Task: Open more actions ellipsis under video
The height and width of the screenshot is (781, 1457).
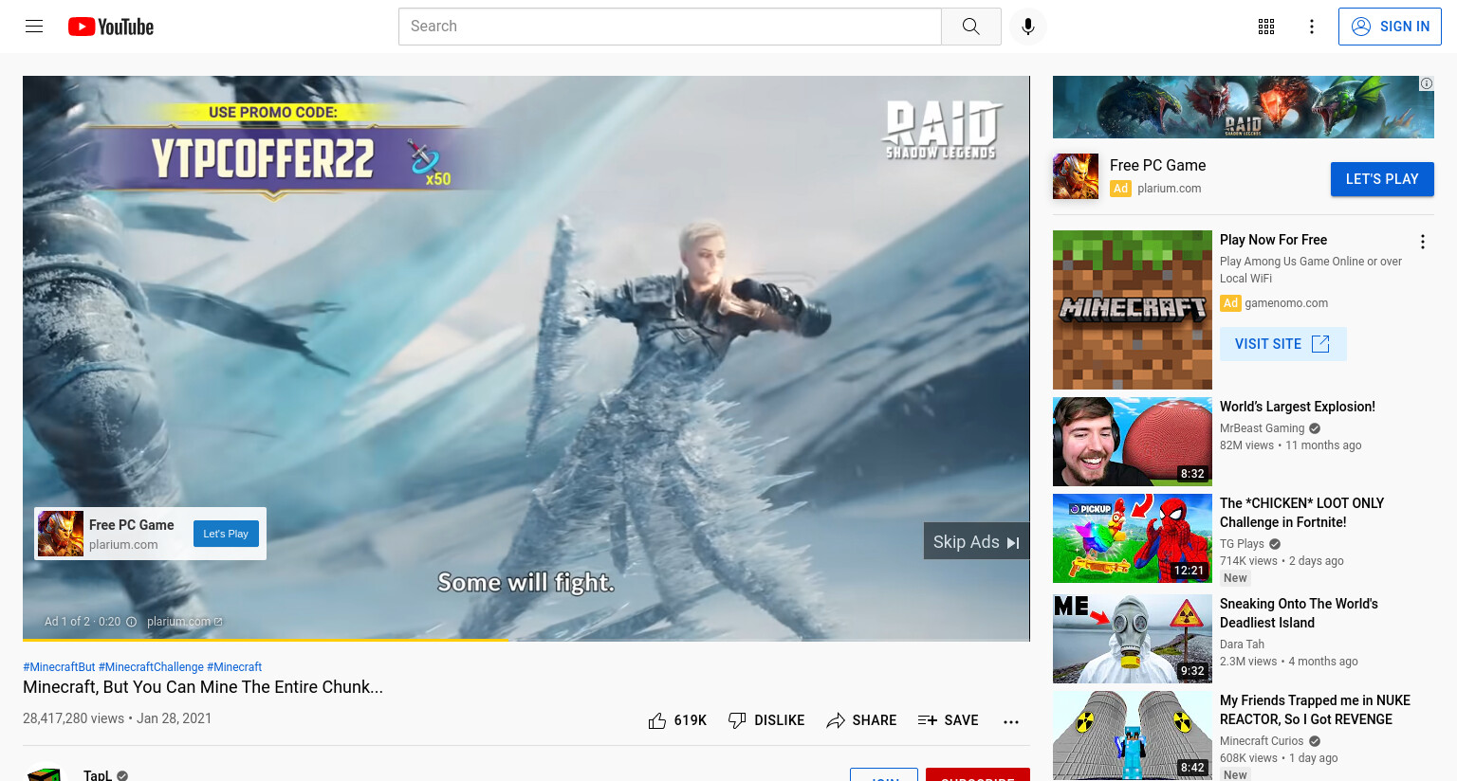Action: point(1011,721)
